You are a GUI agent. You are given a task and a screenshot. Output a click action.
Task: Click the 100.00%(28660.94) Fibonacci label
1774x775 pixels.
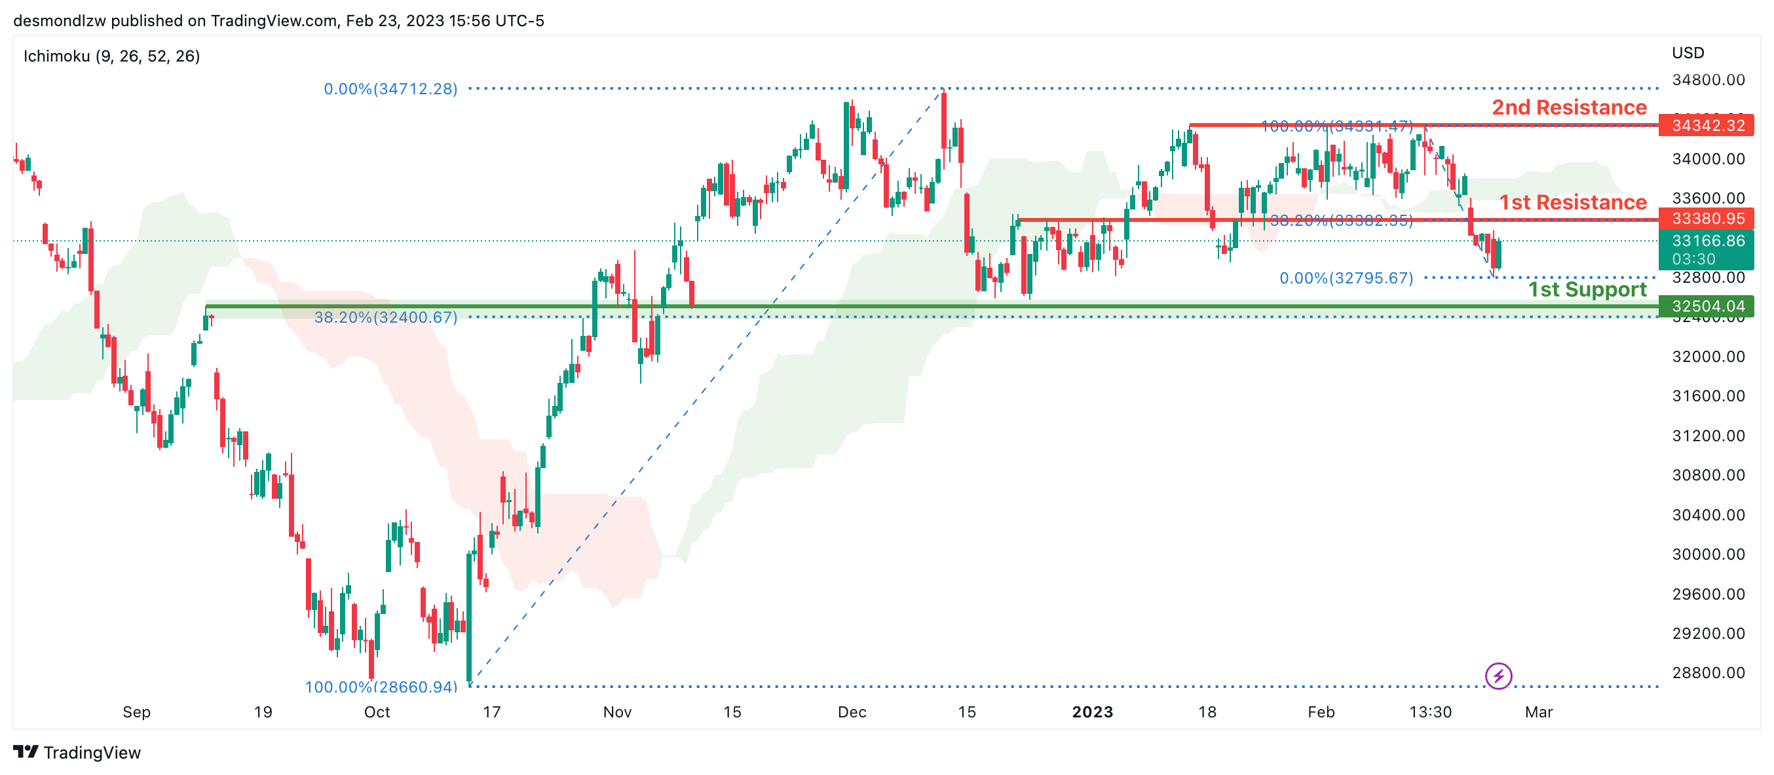(x=381, y=686)
